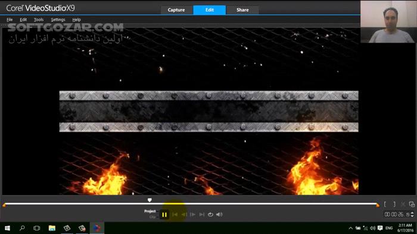Open the Settings menu

pos(58,20)
